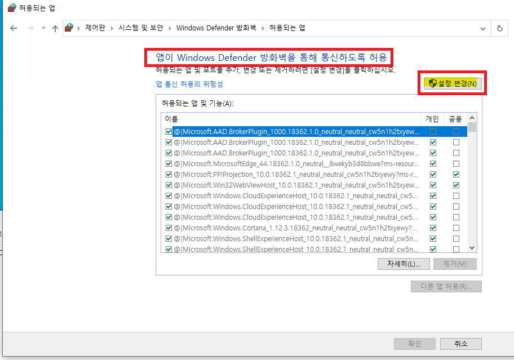Image resolution: width=514 pixels, height=360 pixels.
Task: Click the 개인 column header
Action: coord(432,119)
